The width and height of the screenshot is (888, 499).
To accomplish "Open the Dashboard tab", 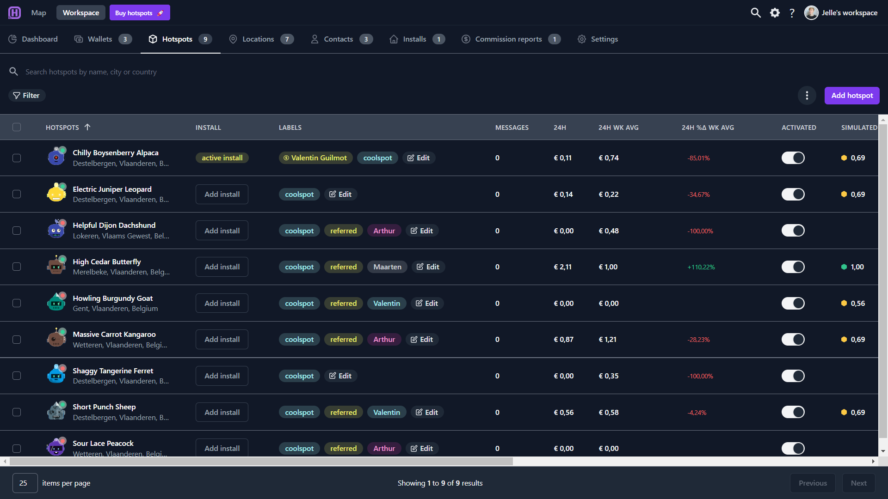I will coord(33,39).
